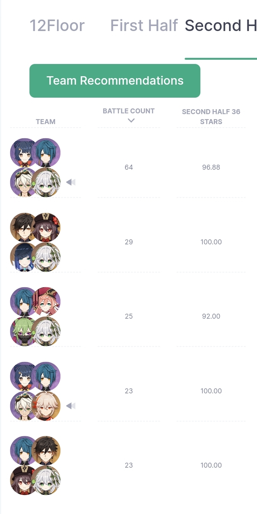Expand the fourth team using its double arrow
Viewport: 257px width, 514px height.
coord(71,406)
